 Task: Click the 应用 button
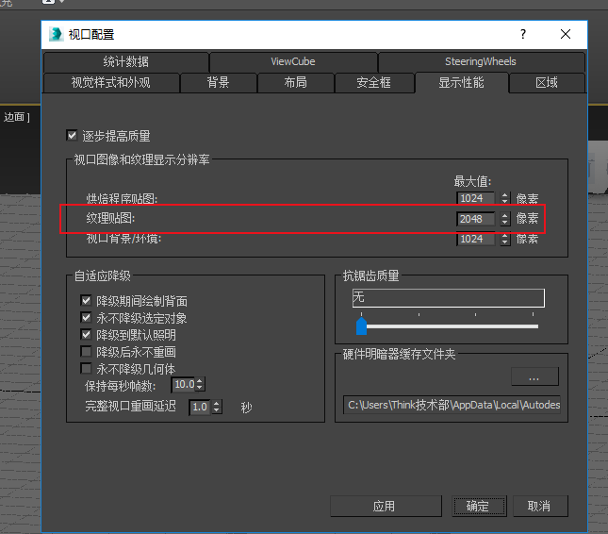386,506
